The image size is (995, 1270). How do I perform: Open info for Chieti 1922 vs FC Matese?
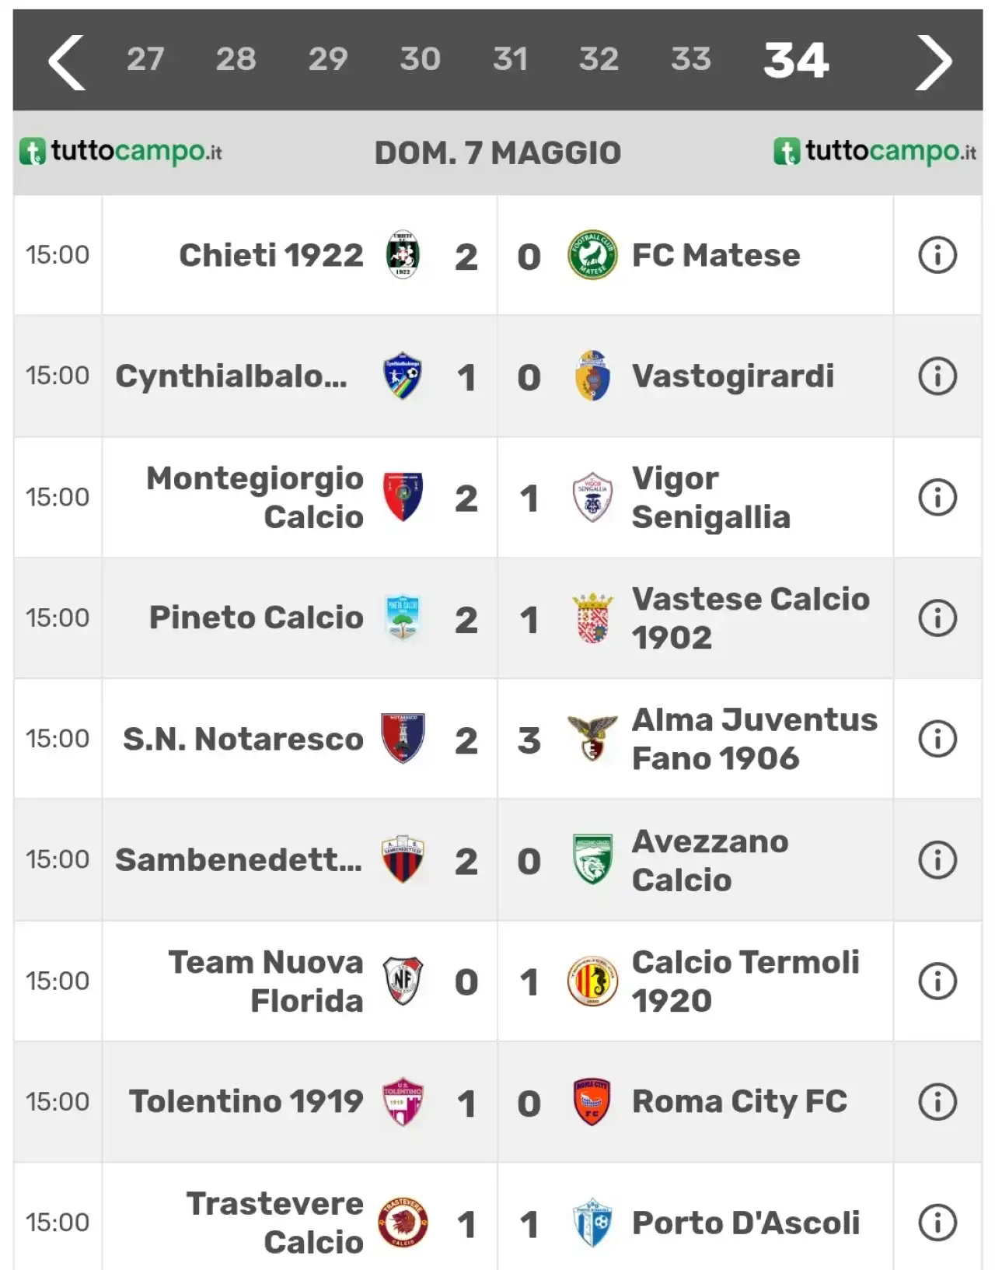pos(937,255)
